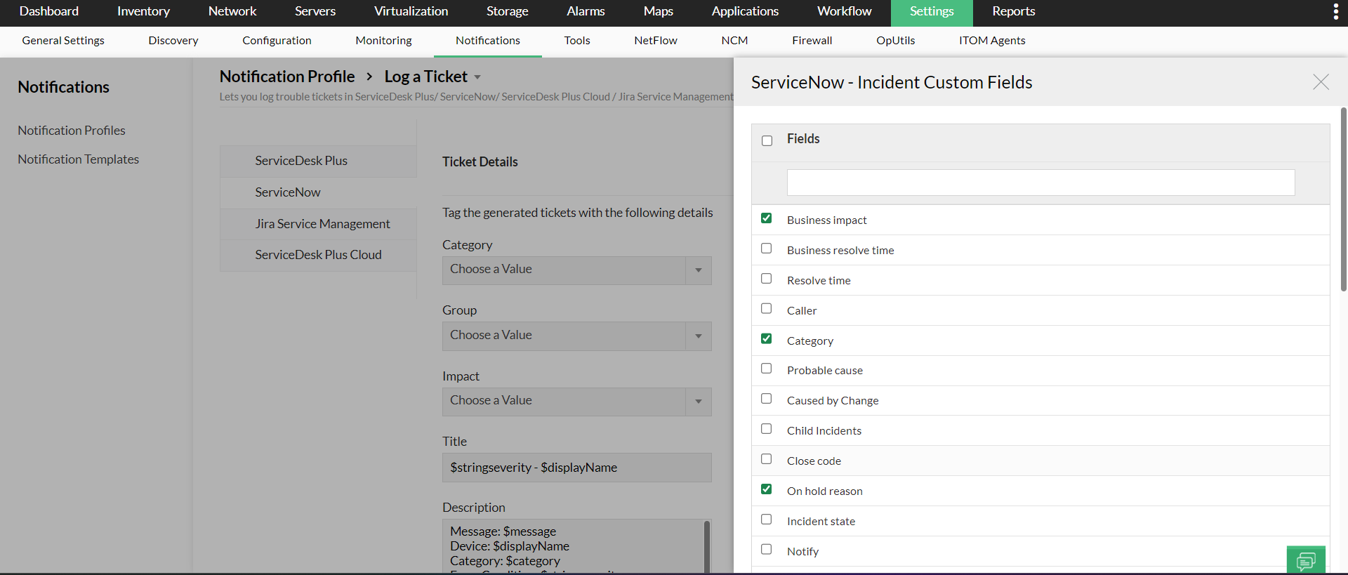Switch to the NetFlow tab

coord(656,41)
